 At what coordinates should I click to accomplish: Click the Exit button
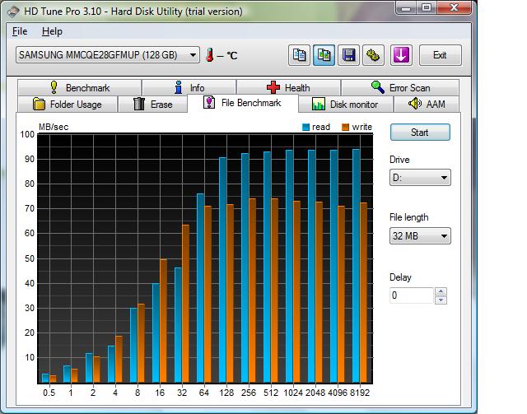(x=440, y=55)
